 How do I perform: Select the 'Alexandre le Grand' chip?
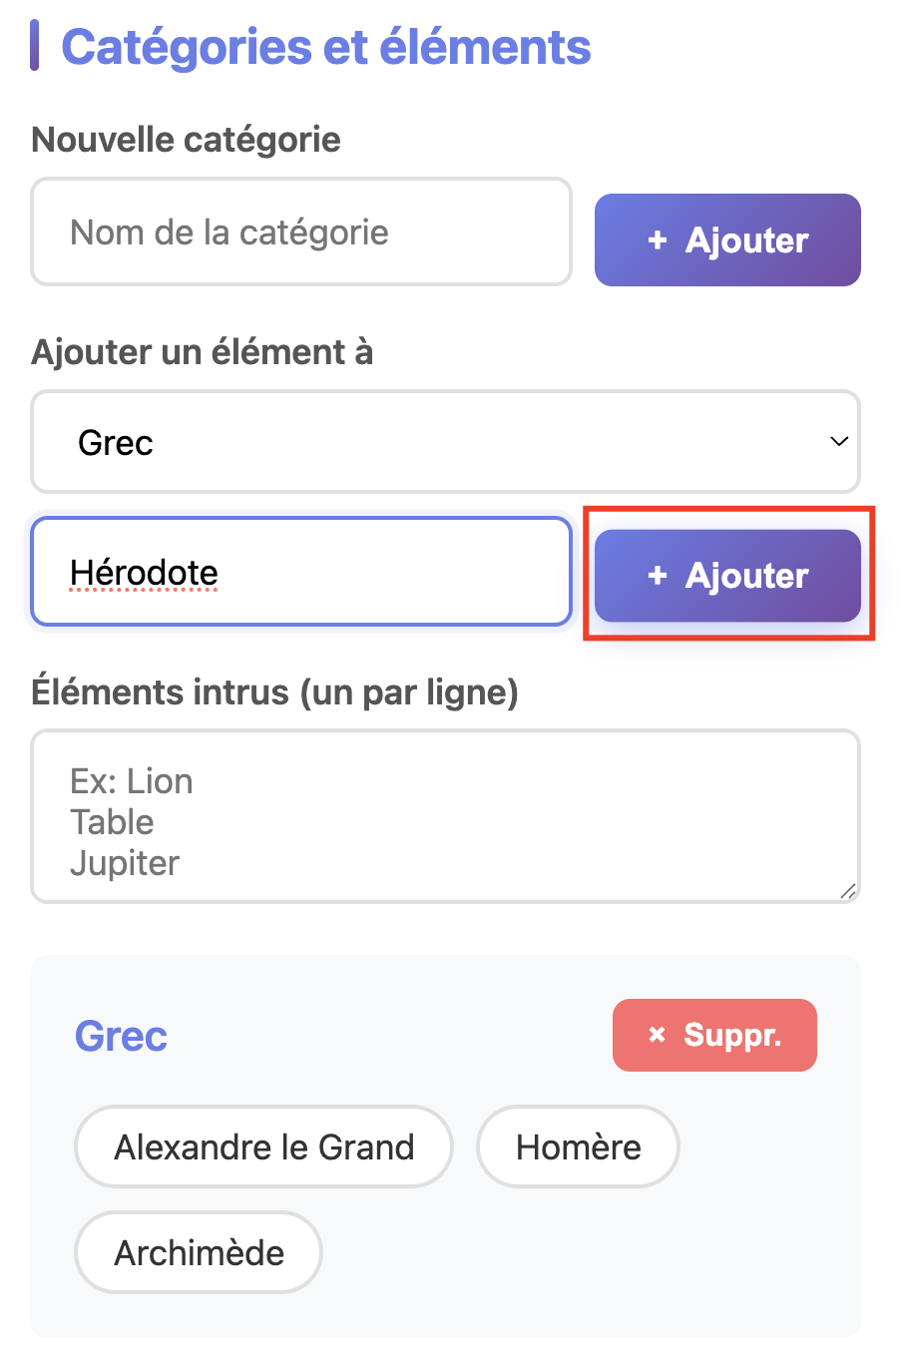pos(263,1147)
